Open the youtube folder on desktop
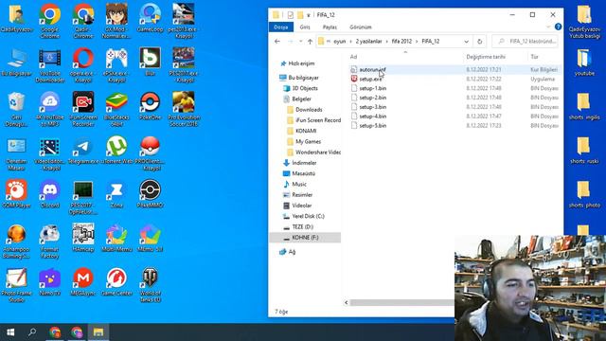This screenshot has height=341, width=606. click(x=584, y=62)
